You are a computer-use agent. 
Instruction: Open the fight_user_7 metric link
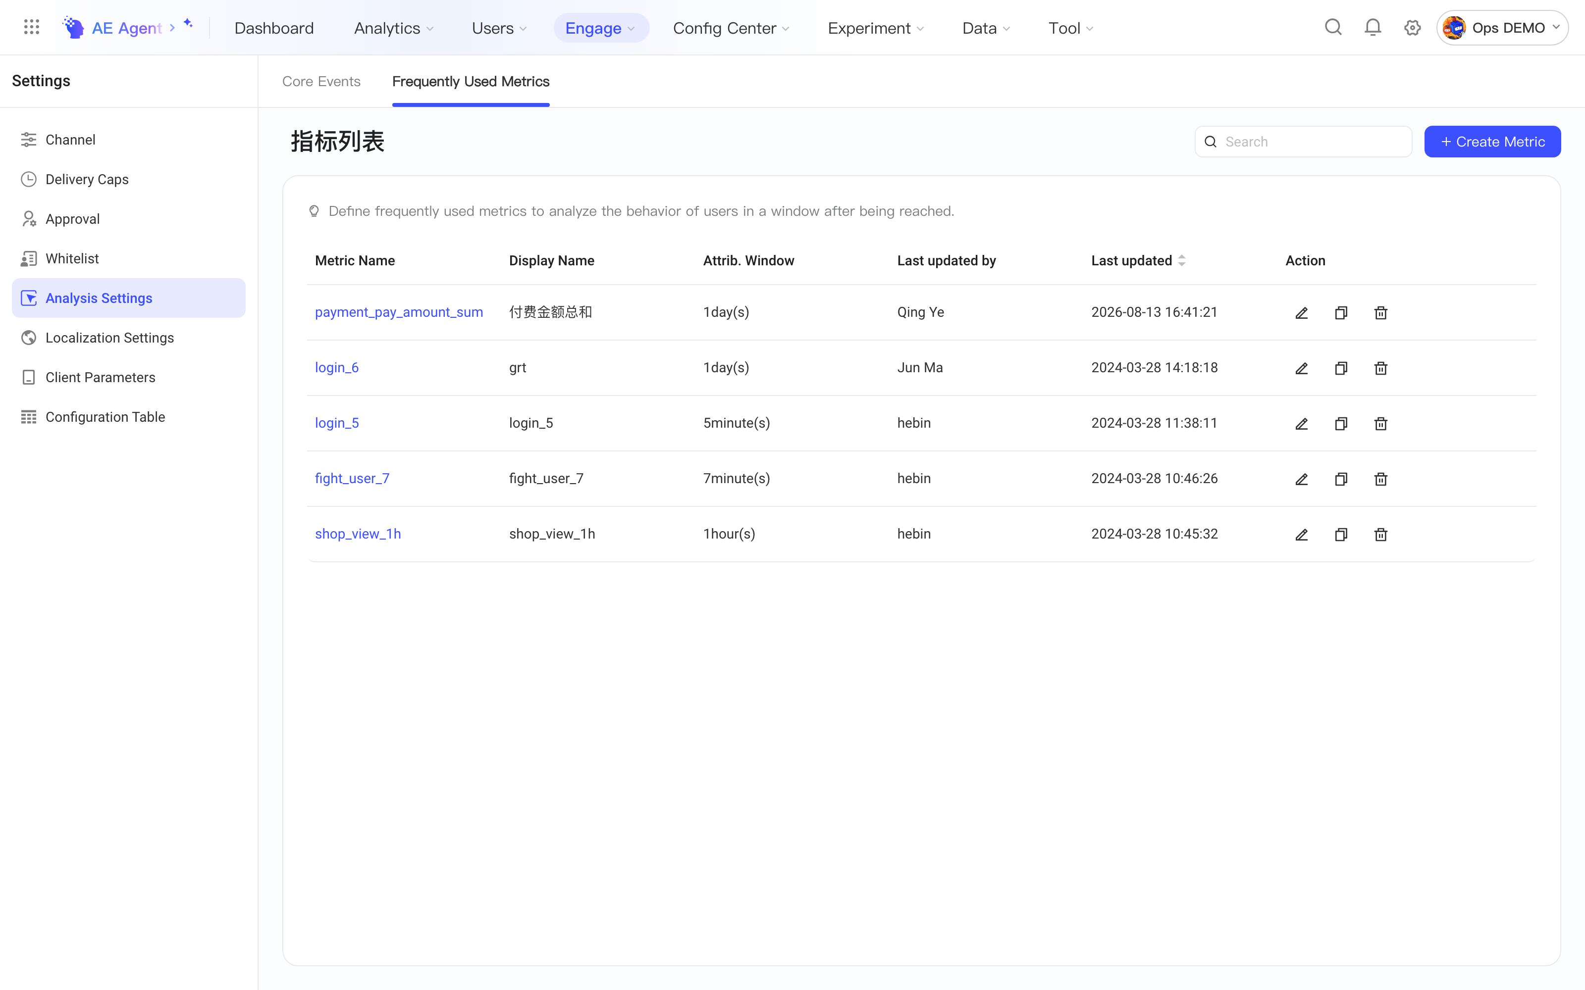tap(352, 479)
